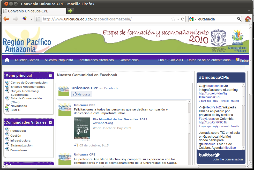This screenshot has height=170, width=254.
Task: Click the Firefox home button icon
Action: [x=248, y=19]
